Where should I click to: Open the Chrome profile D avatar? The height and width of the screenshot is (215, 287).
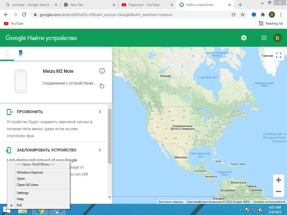coord(272,15)
